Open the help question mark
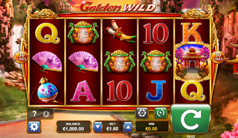 click(35, 114)
